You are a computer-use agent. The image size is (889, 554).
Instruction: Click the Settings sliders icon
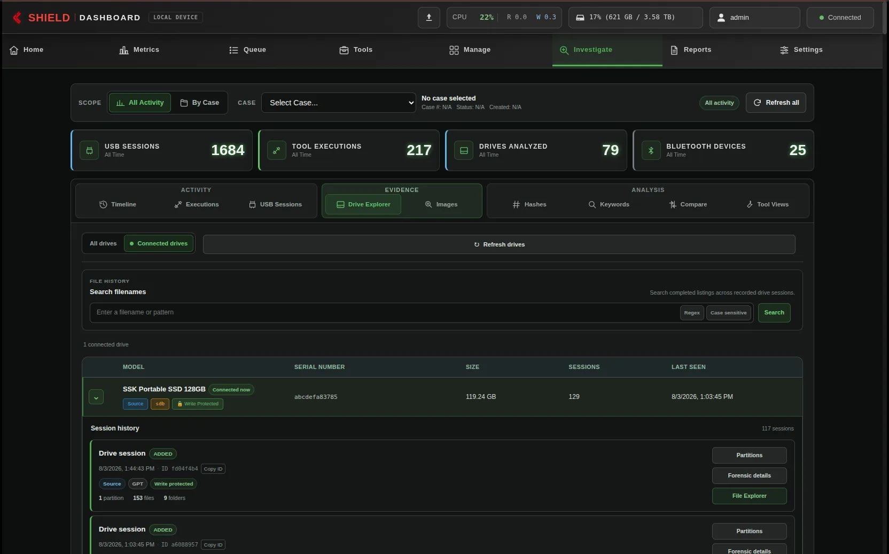784,50
